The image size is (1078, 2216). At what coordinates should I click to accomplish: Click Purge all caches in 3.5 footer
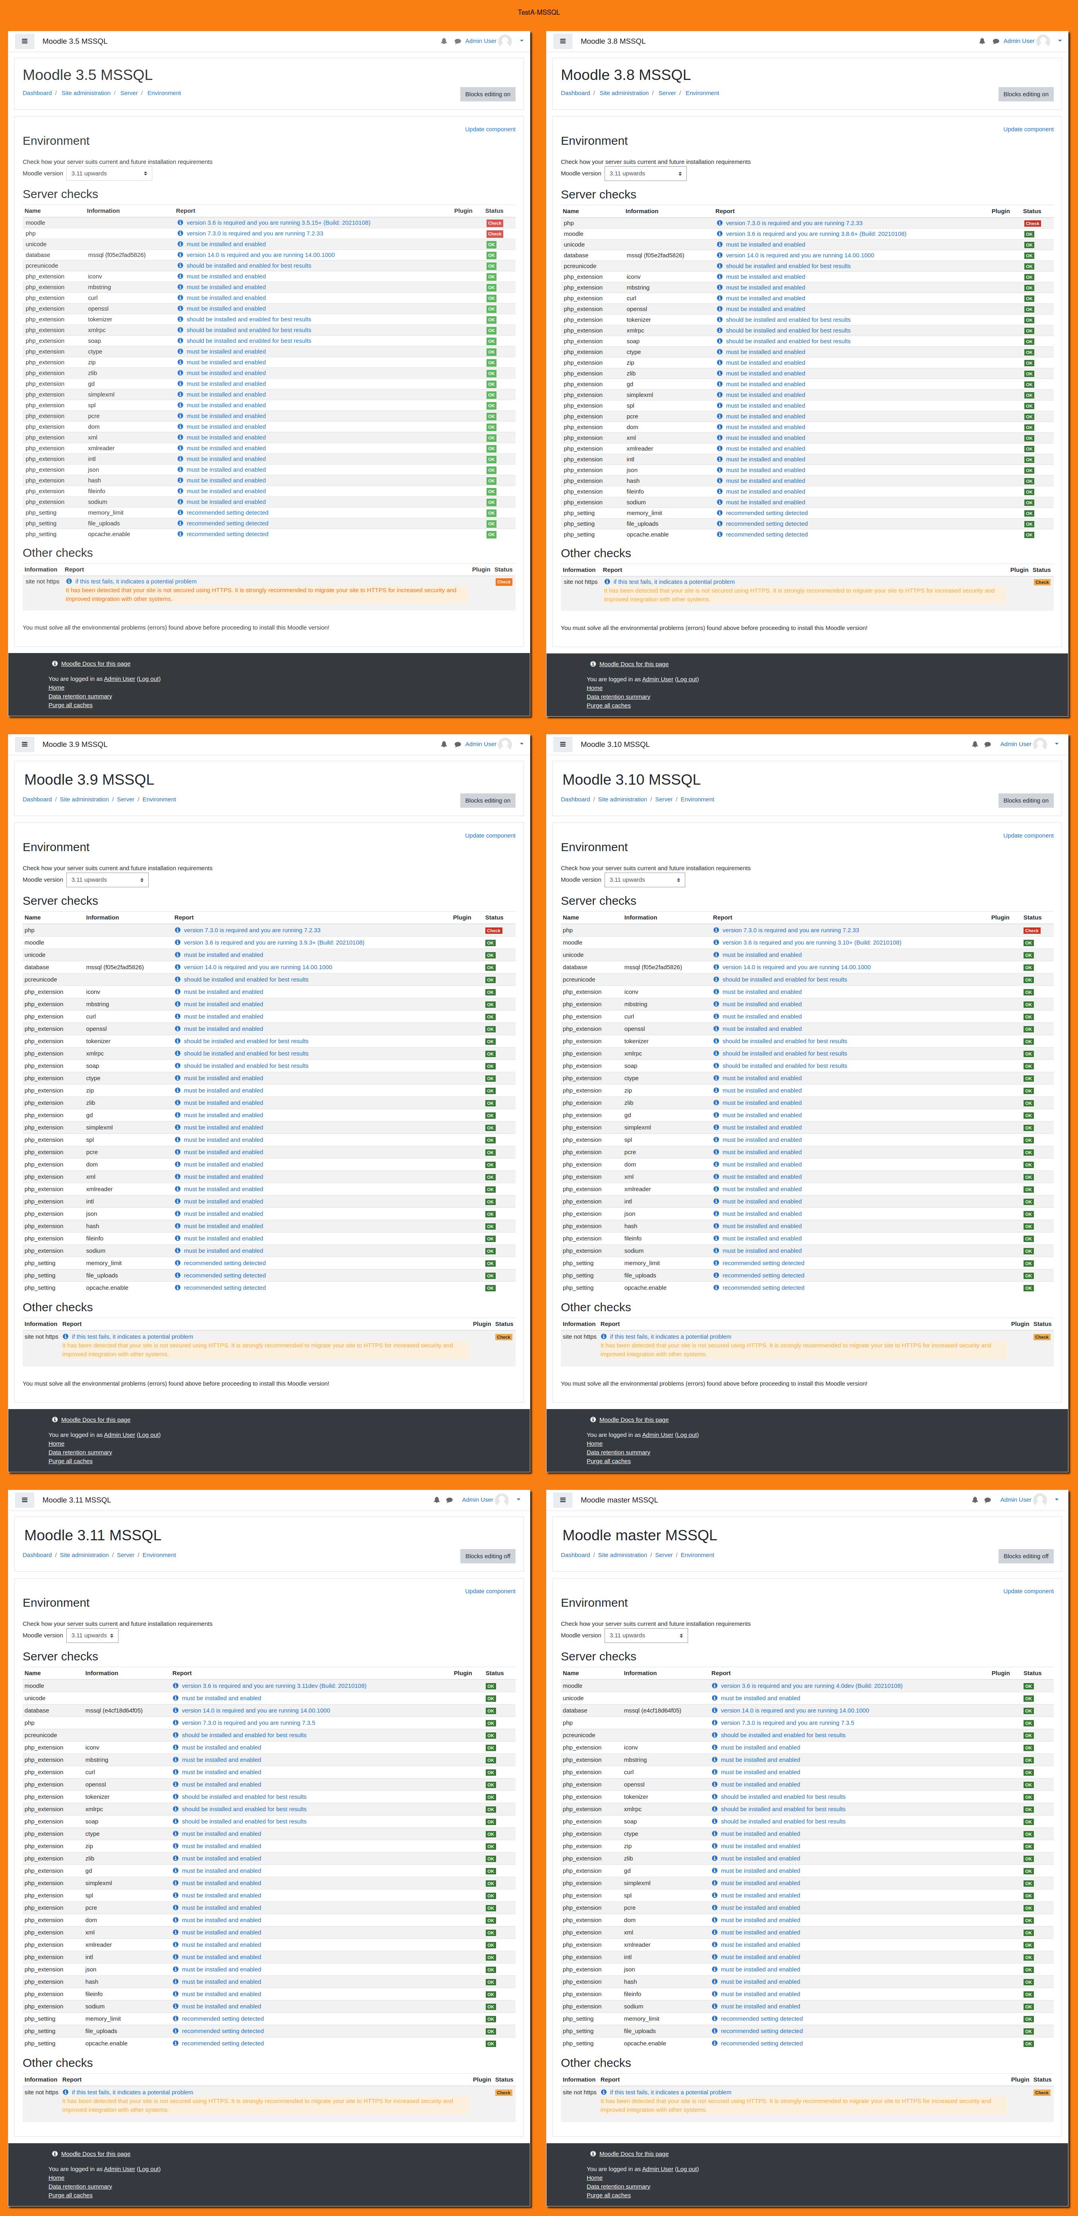(x=70, y=706)
